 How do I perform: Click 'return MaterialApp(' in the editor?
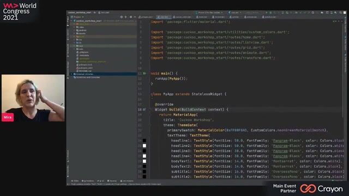(178, 115)
